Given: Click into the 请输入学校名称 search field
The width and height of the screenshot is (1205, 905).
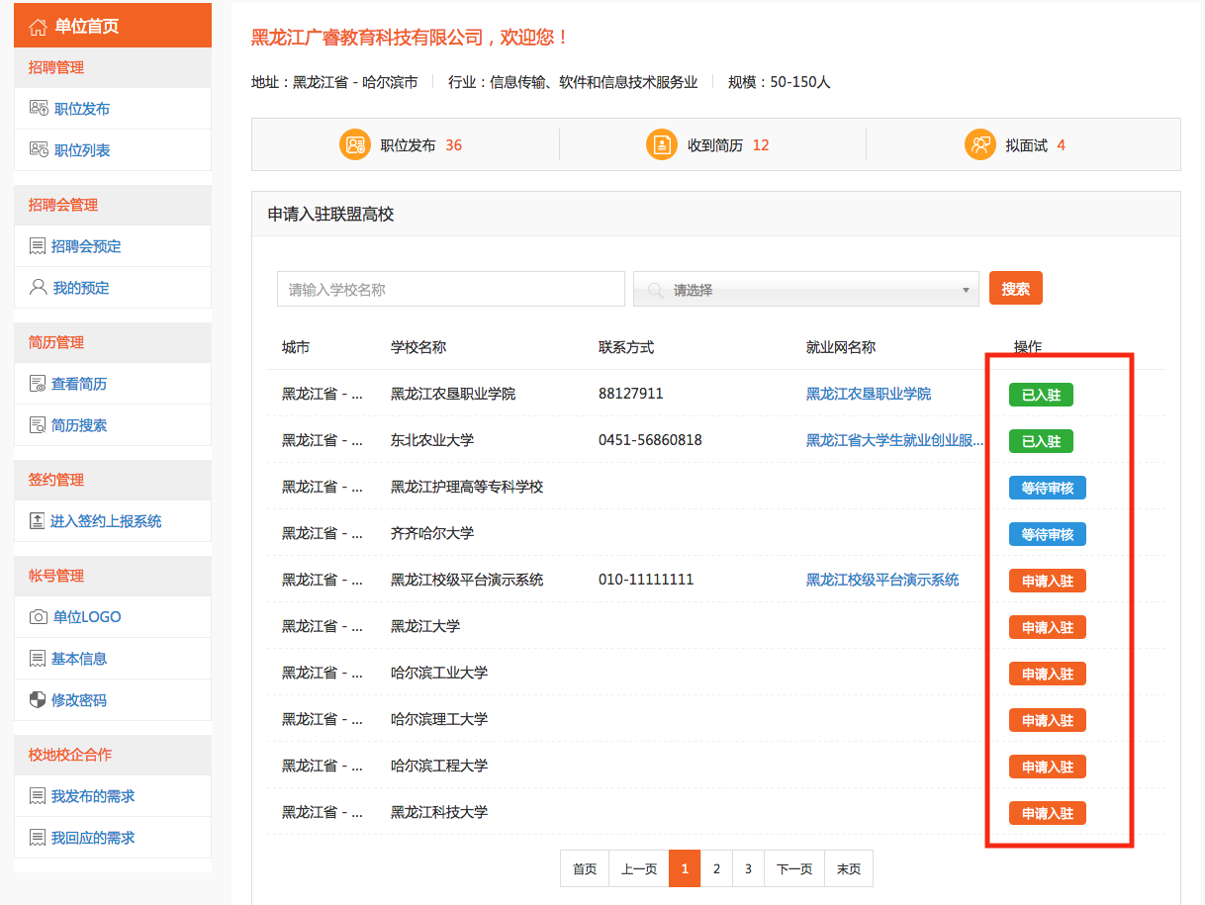Looking at the screenshot, I should [x=450, y=290].
